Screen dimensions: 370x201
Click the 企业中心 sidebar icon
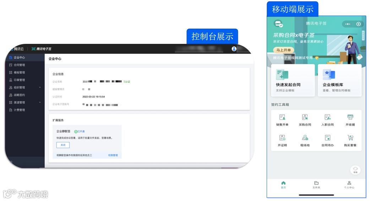[x=11, y=57]
